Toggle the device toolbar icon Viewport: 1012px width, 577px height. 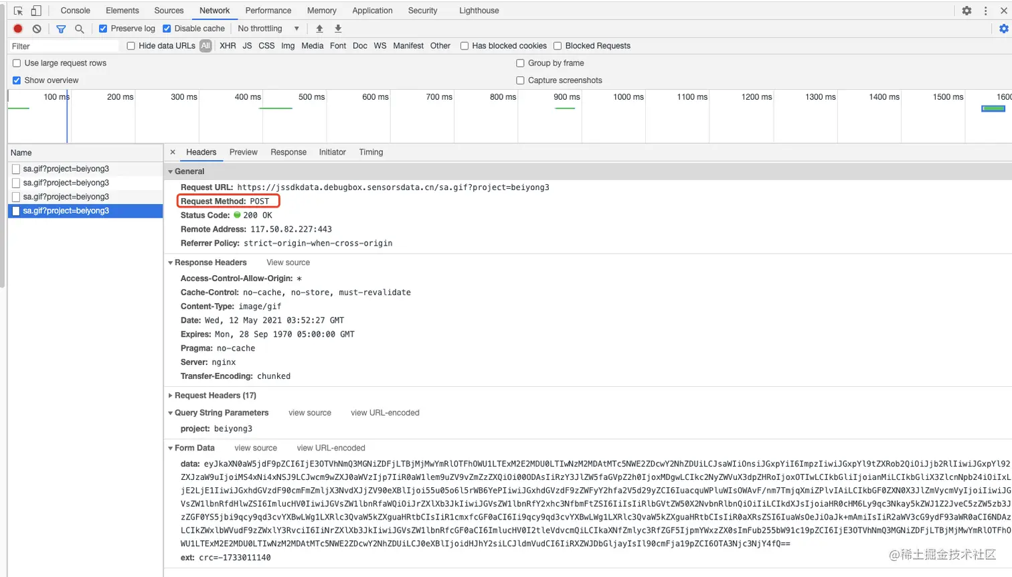coord(36,11)
